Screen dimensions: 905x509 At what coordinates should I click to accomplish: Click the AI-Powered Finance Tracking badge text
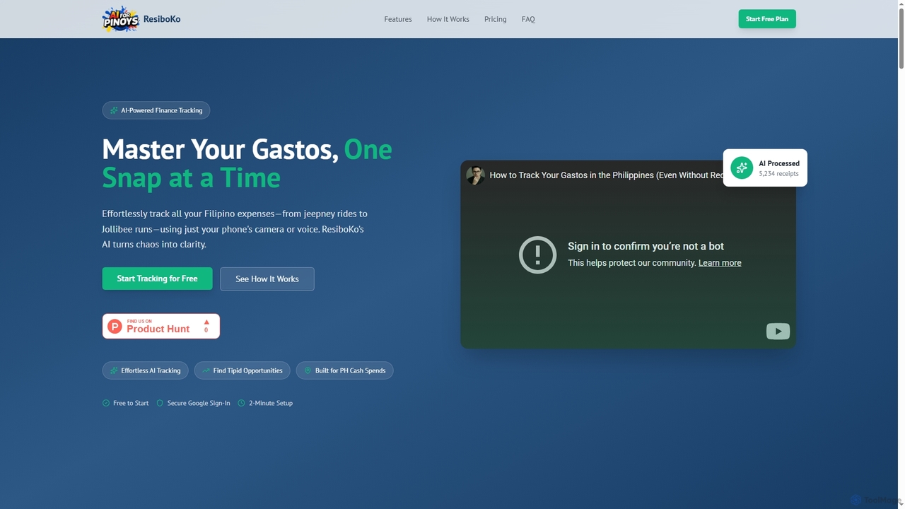tap(162, 110)
